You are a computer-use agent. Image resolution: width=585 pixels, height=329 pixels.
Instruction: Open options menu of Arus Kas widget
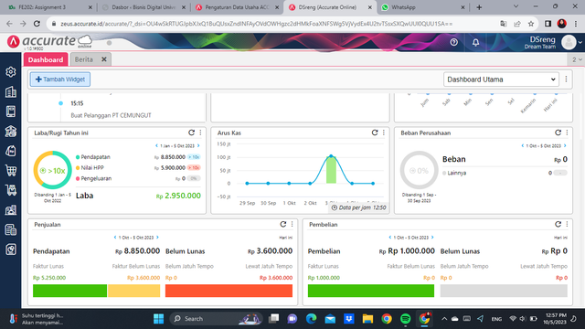pos(384,133)
